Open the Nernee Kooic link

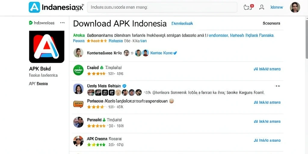coord(162,53)
